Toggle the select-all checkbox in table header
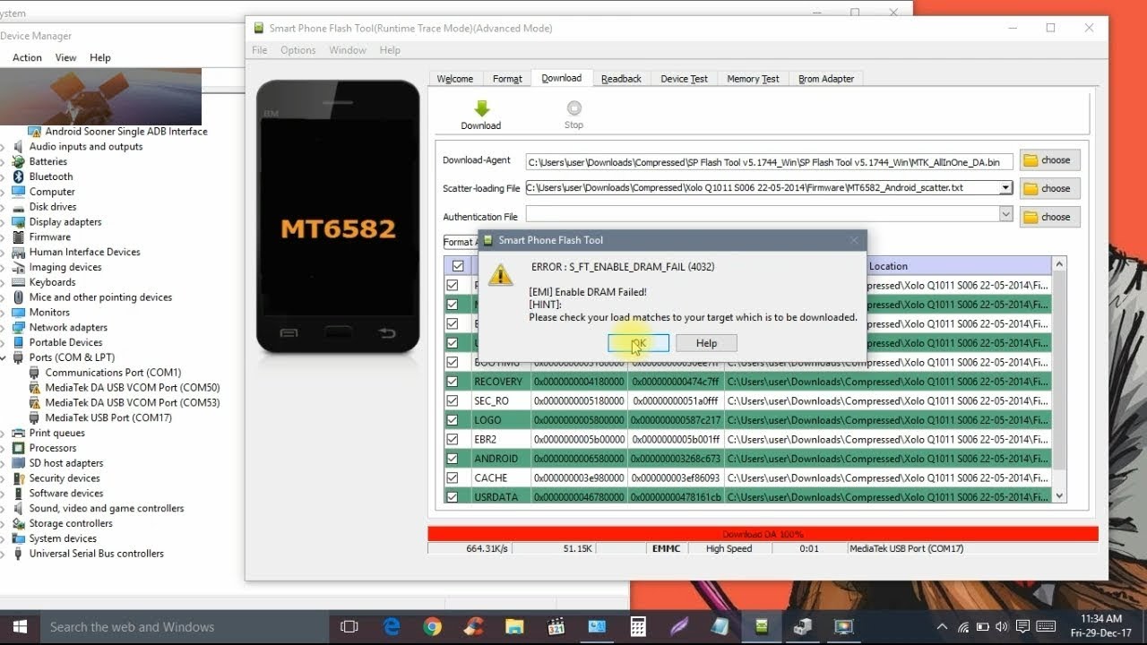This screenshot has width=1147, height=645. pyautogui.click(x=458, y=266)
